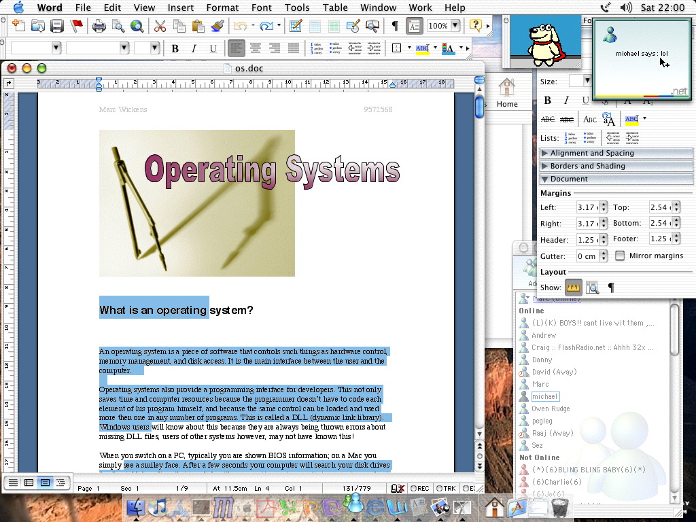Click the yellow highlight color button in toolbar
The image size is (696, 522).
[x=422, y=48]
